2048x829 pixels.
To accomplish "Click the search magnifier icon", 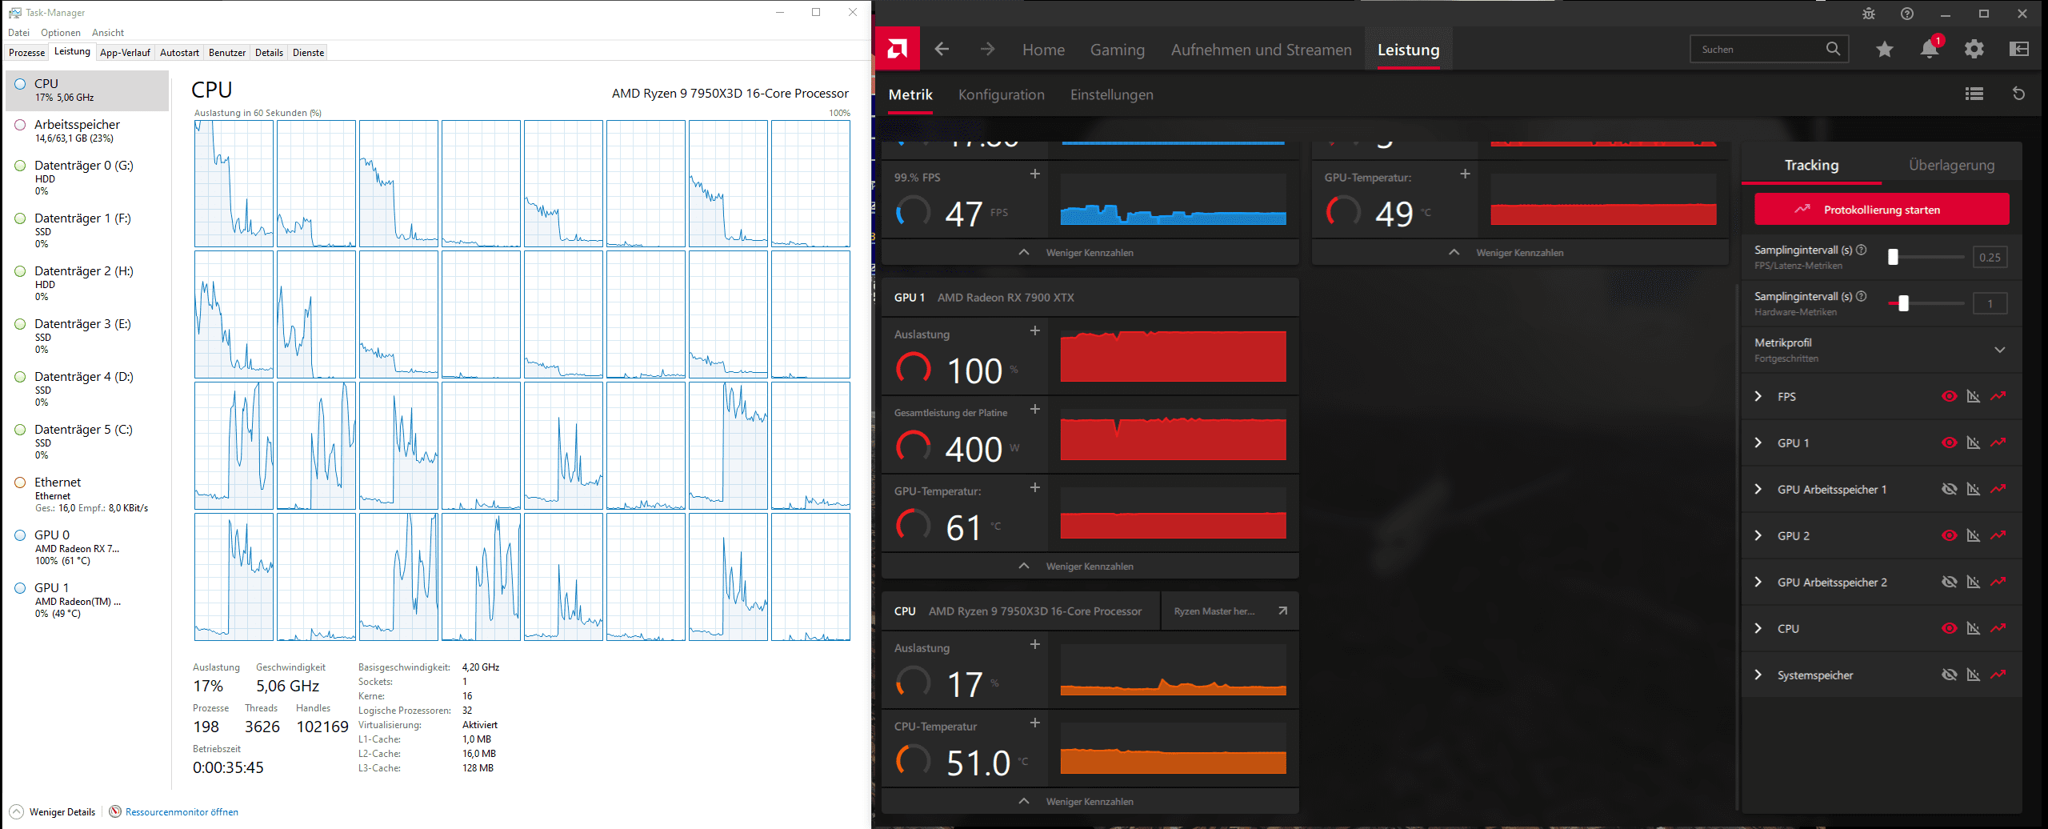I will tap(1834, 49).
